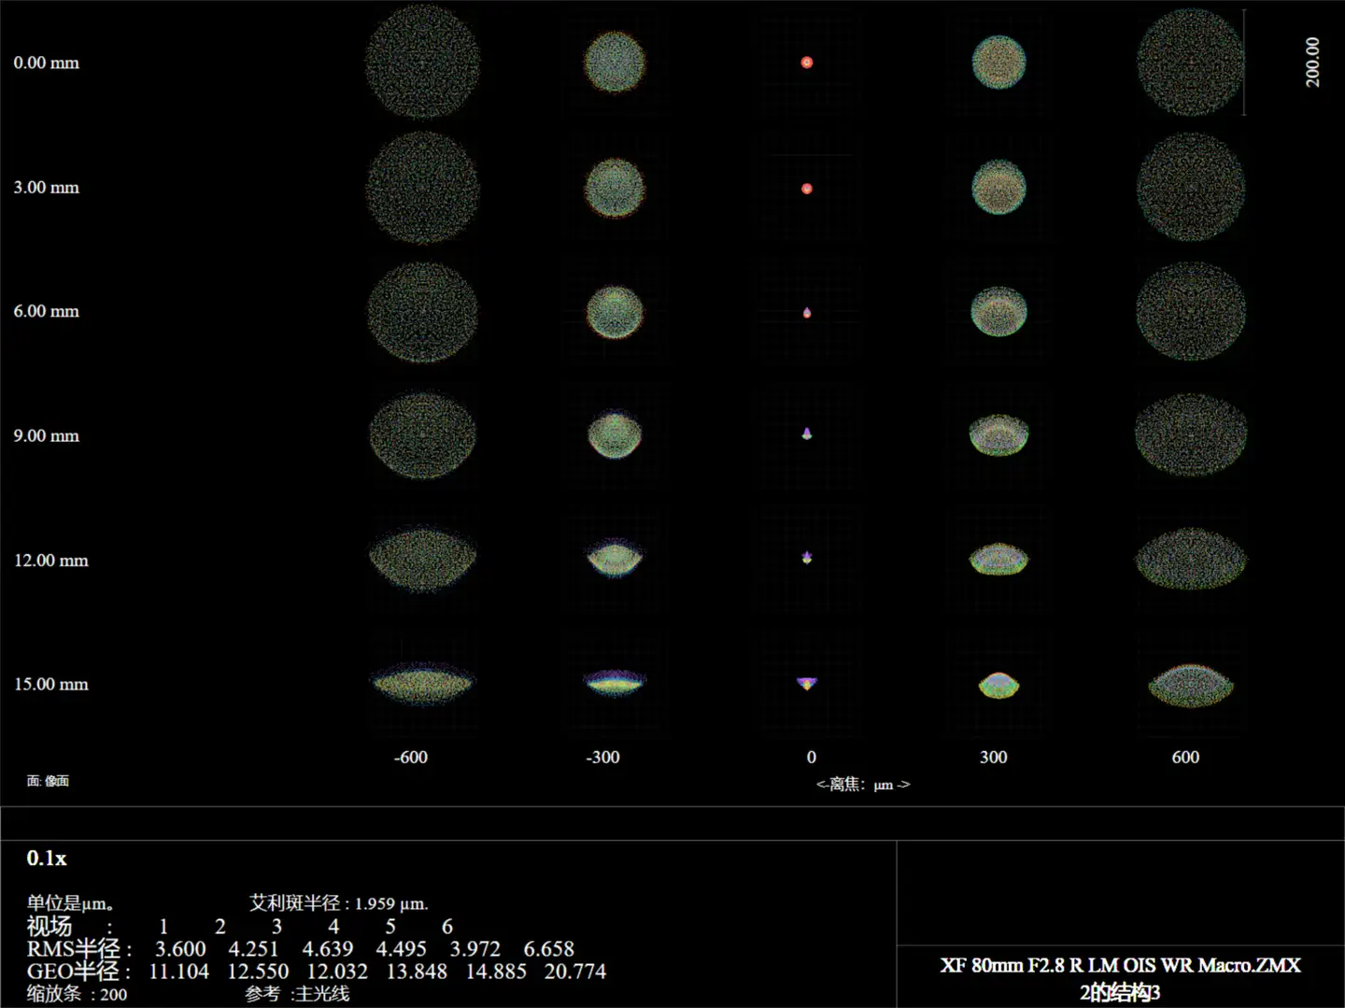
Task: Click the 视场 row label
Action: point(50,926)
